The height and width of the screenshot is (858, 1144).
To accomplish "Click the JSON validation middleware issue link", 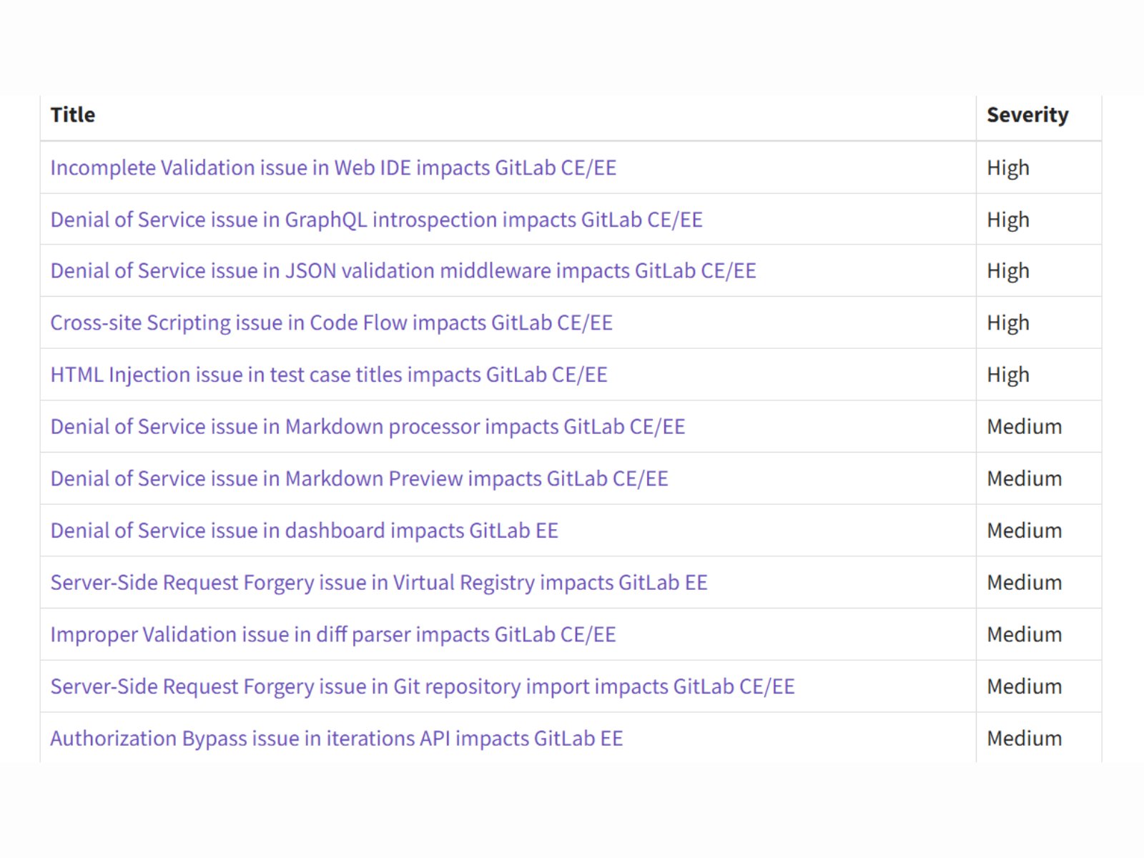I will pyautogui.click(x=403, y=271).
